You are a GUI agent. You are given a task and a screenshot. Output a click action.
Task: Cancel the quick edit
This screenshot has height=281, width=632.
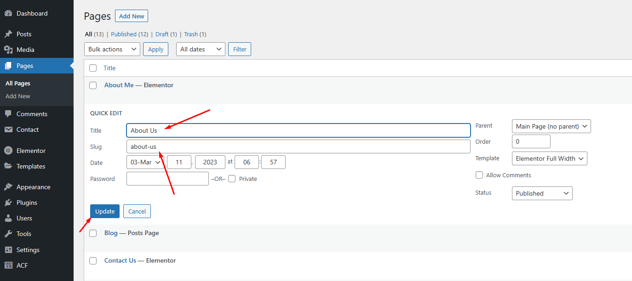[137, 211]
